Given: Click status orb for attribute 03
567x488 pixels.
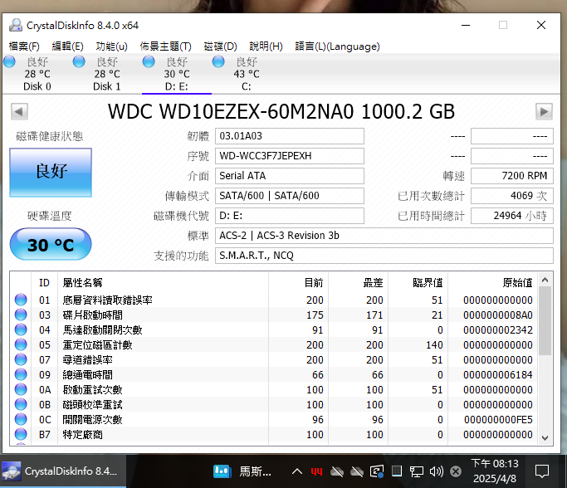Looking at the screenshot, I should 21,315.
